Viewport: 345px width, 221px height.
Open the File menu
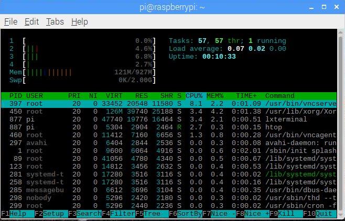pyautogui.click(x=11, y=22)
